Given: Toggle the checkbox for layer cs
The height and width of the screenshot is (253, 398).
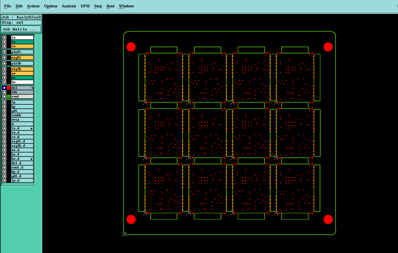Looking at the screenshot, I should pos(4,46).
